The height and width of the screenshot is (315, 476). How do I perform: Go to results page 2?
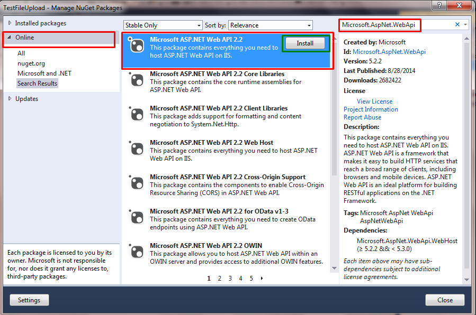(x=220, y=279)
